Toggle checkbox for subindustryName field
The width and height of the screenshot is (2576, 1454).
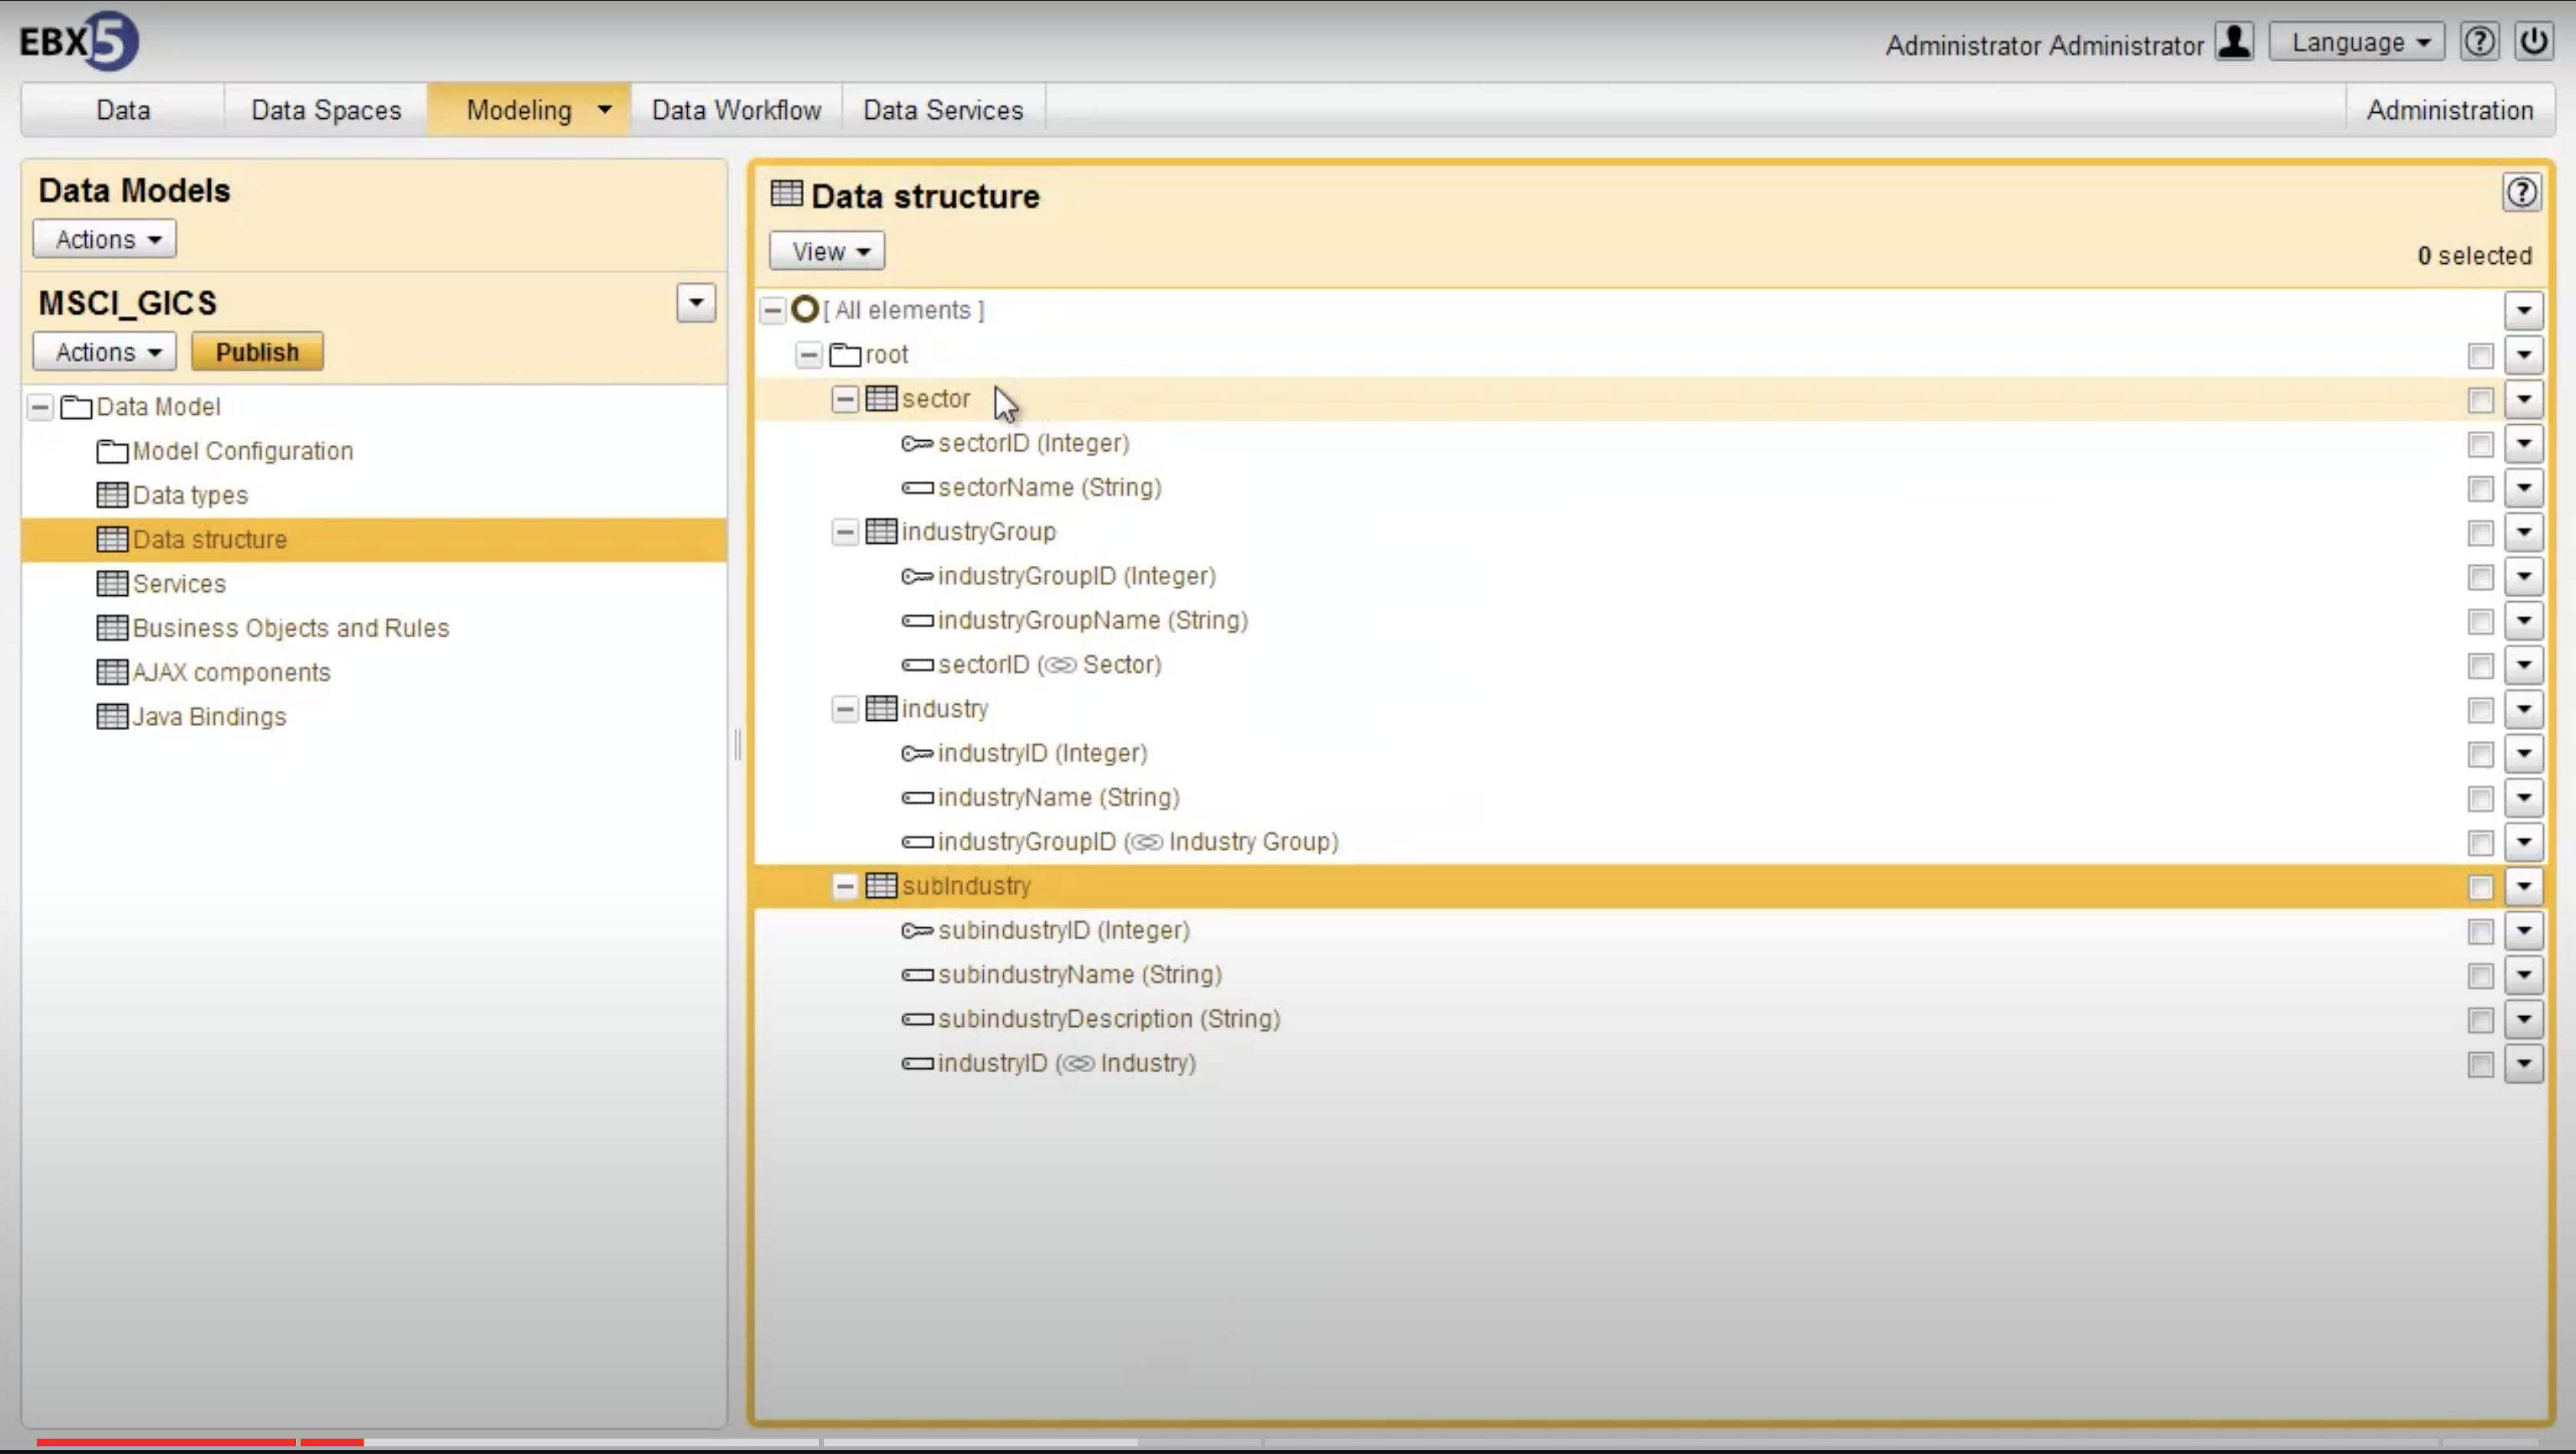[2480, 975]
